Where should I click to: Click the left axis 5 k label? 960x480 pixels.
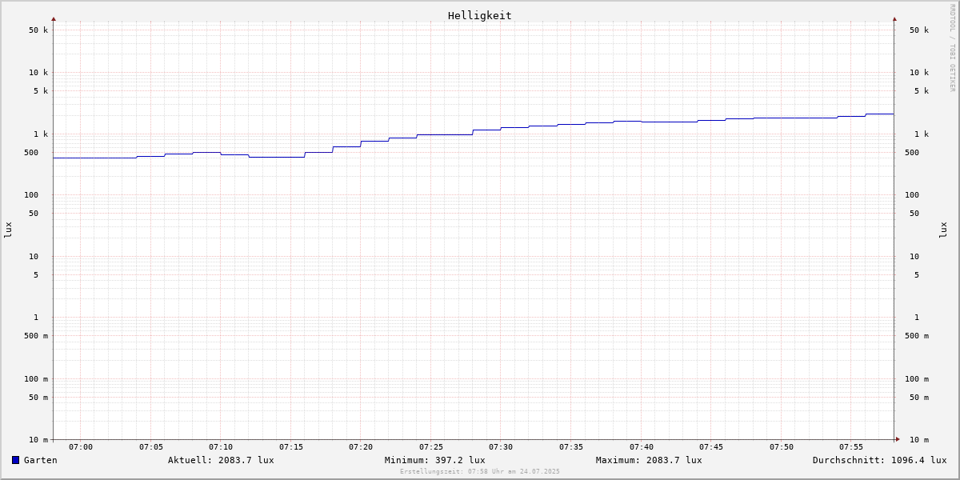pos(41,91)
